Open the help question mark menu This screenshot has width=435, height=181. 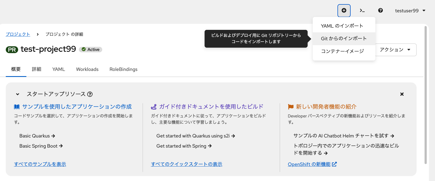point(380,10)
